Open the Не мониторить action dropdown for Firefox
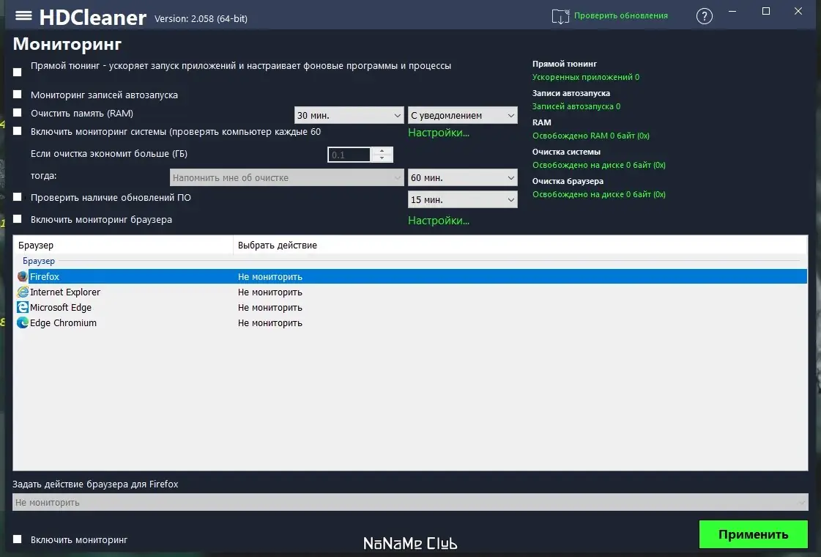 point(410,502)
